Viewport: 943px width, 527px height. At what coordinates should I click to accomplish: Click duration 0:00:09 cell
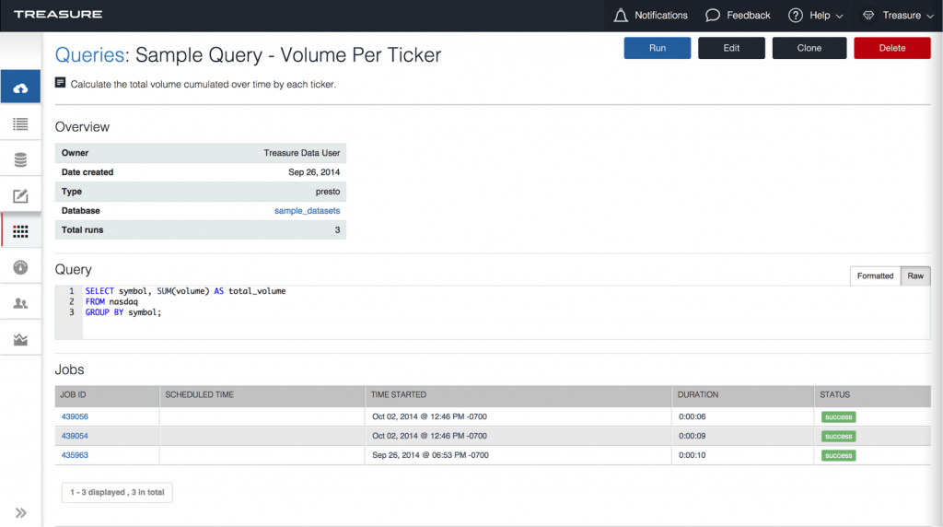click(x=693, y=436)
